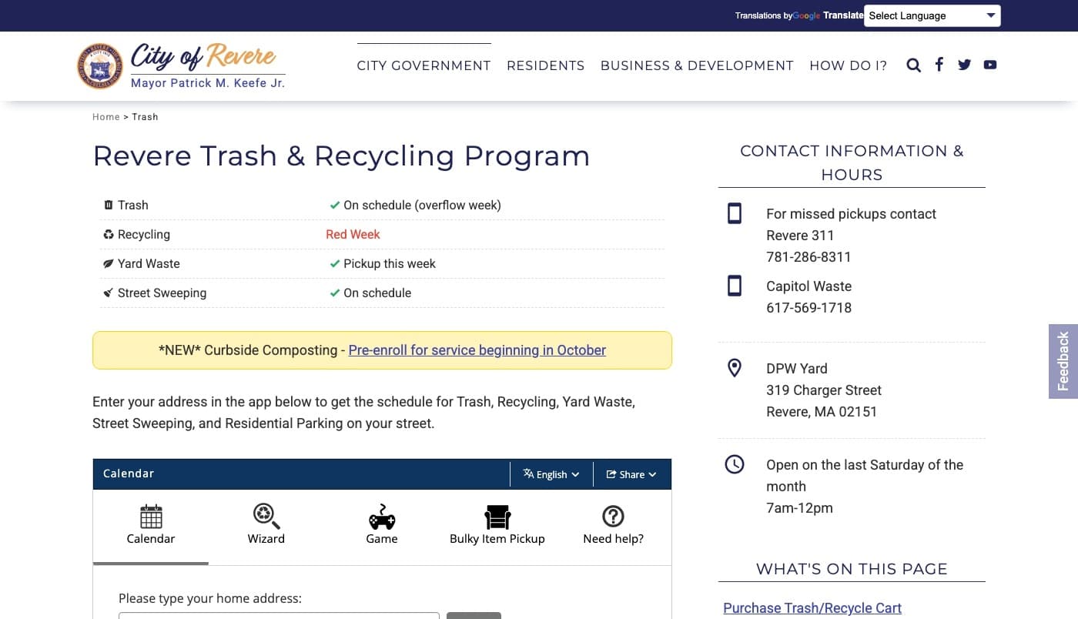Open the How Do I? menu

click(x=848, y=66)
